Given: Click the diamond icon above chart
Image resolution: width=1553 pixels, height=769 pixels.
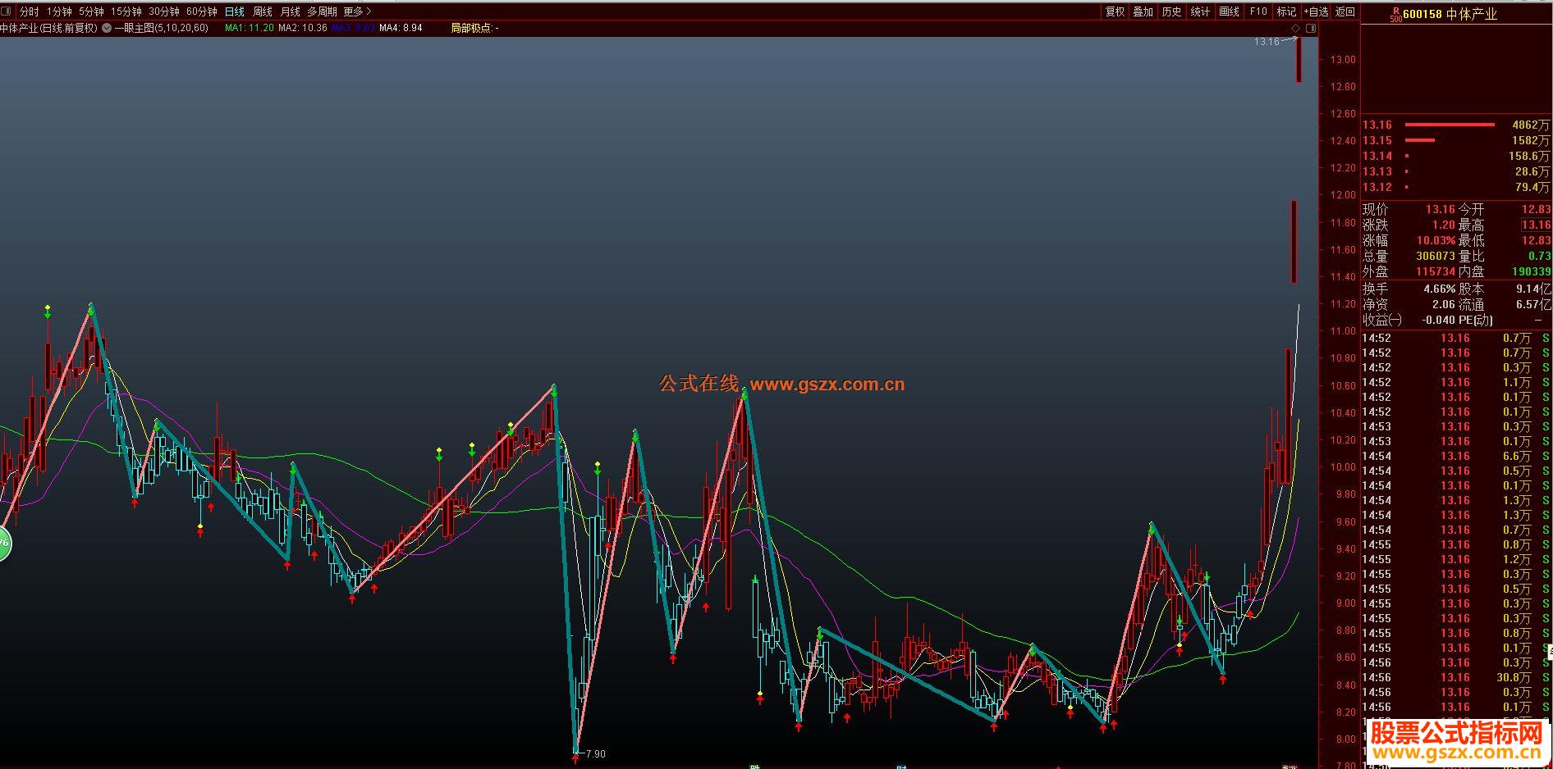Looking at the screenshot, I should point(1296,28).
